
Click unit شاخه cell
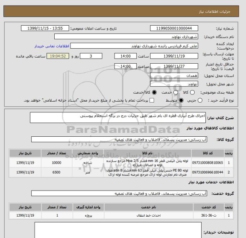(x=88, y=163)
